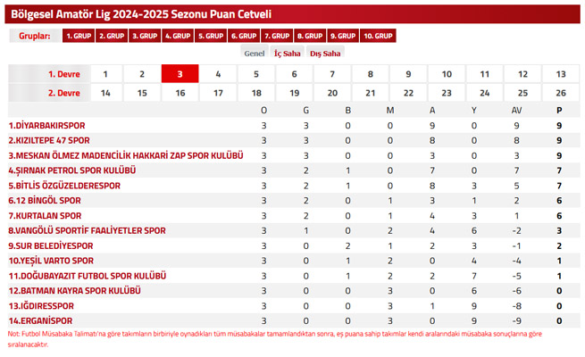Select week 1 in 1. Devre

(106, 74)
